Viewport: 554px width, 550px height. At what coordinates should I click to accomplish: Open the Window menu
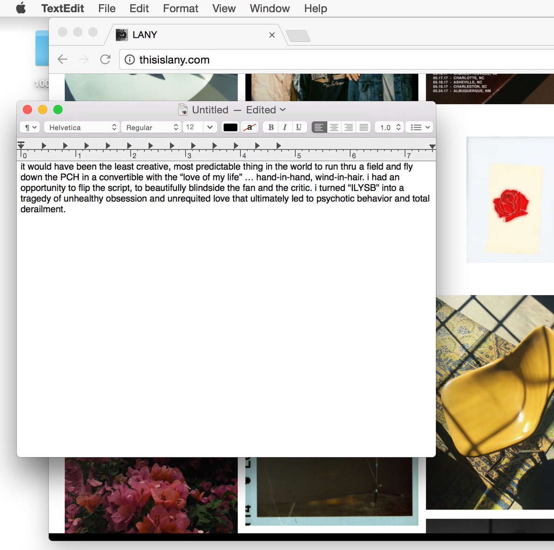coord(270,8)
